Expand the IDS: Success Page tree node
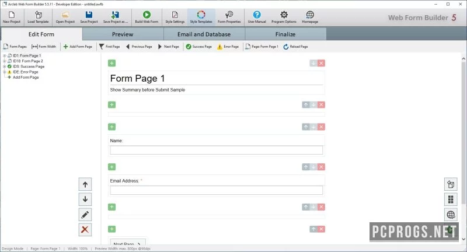 tap(5, 66)
